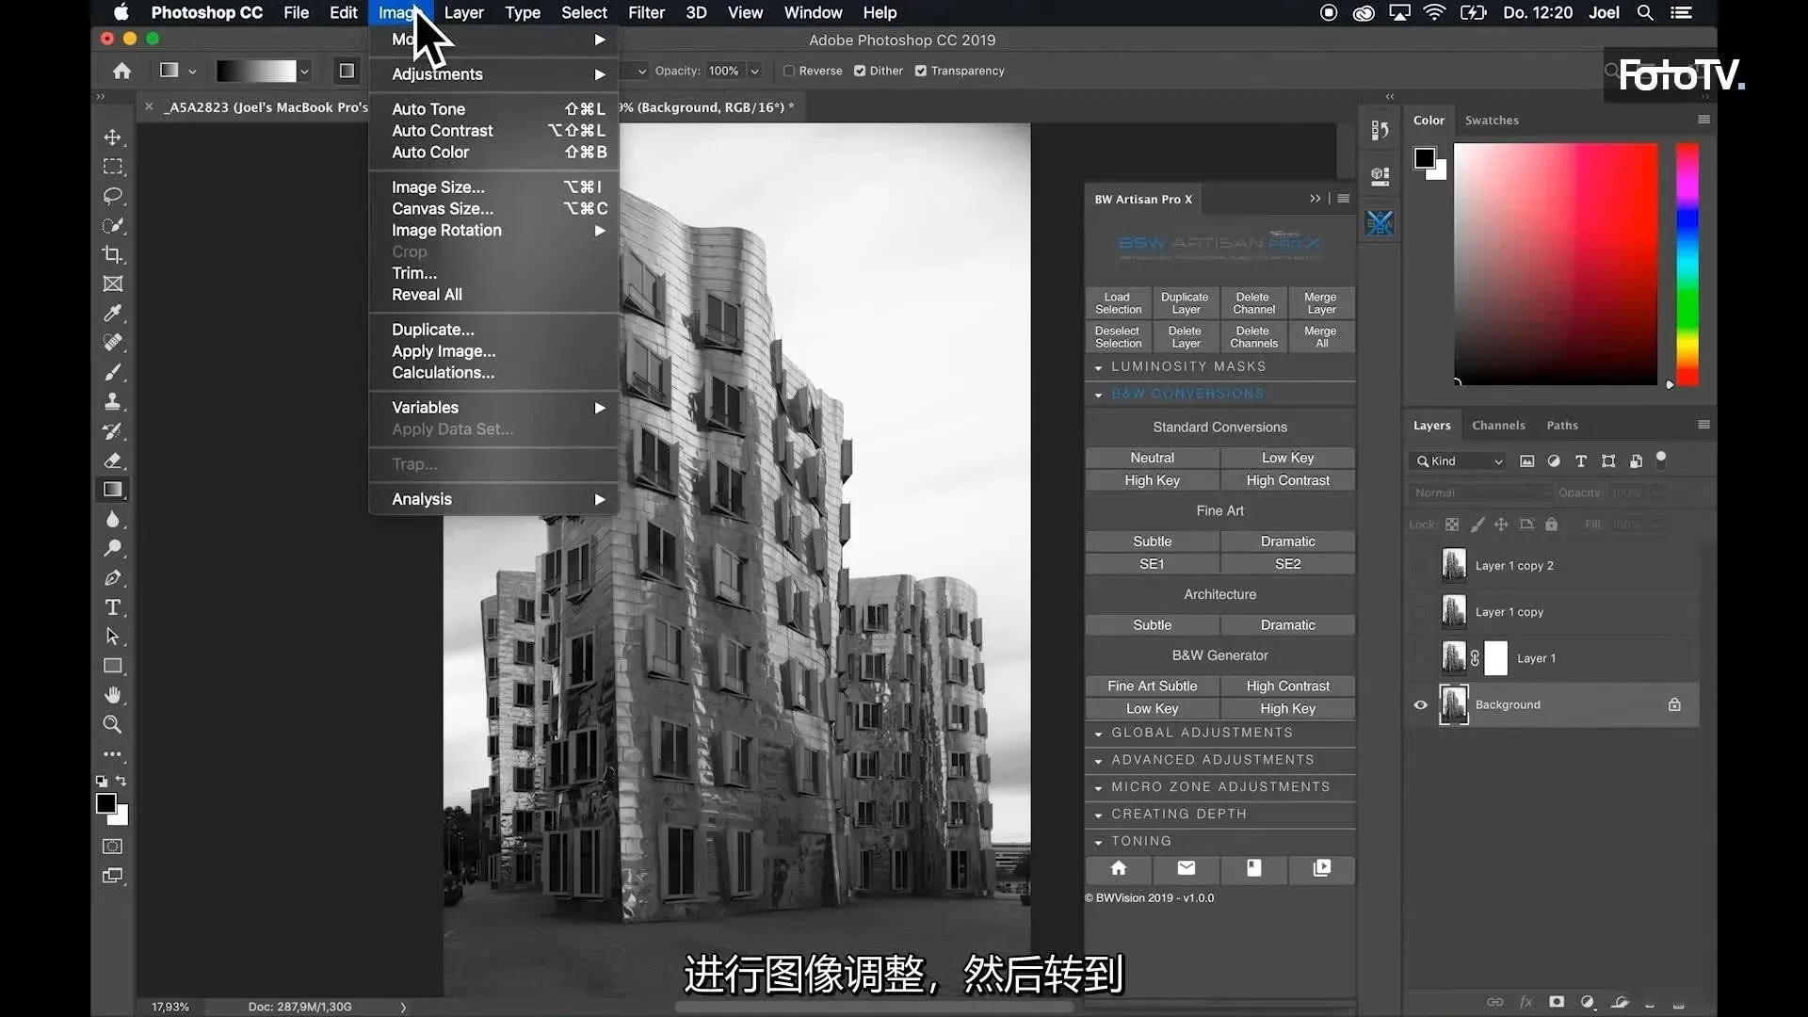
Task: Select the Horizontal Type tool
Action: click(x=113, y=607)
